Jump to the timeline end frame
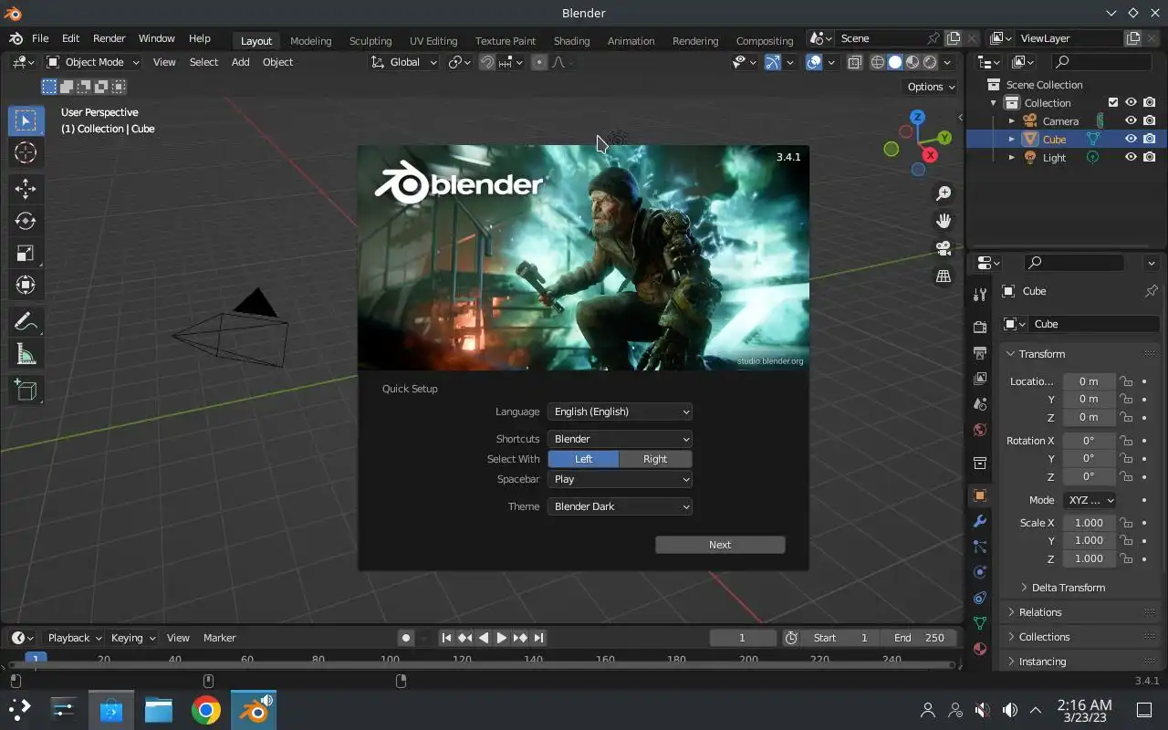Image resolution: width=1168 pixels, height=730 pixels. [x=538, y=638]
